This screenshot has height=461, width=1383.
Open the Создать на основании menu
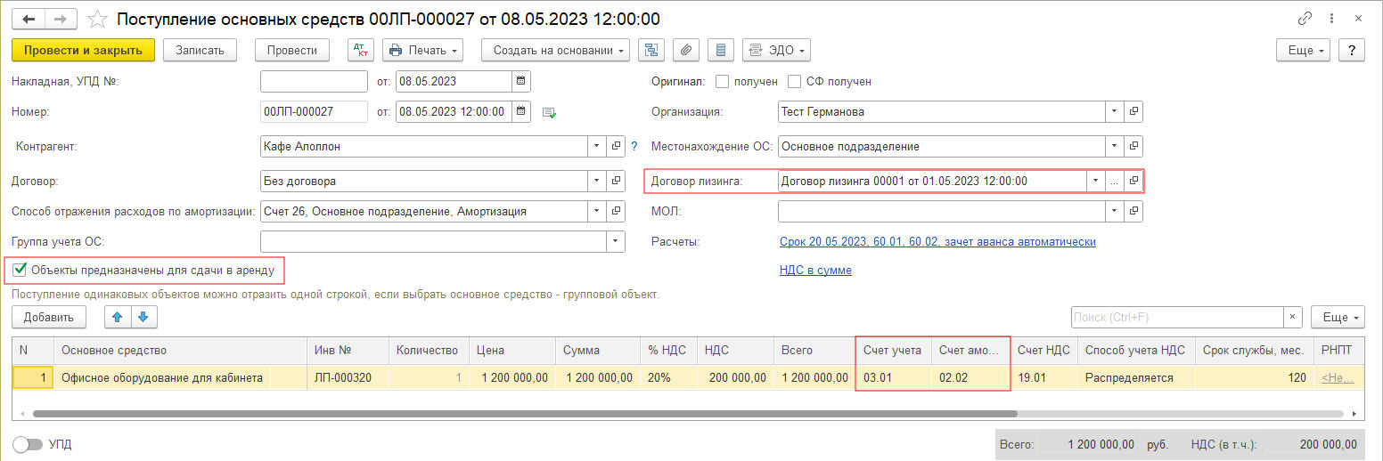(x=555, y=51)
